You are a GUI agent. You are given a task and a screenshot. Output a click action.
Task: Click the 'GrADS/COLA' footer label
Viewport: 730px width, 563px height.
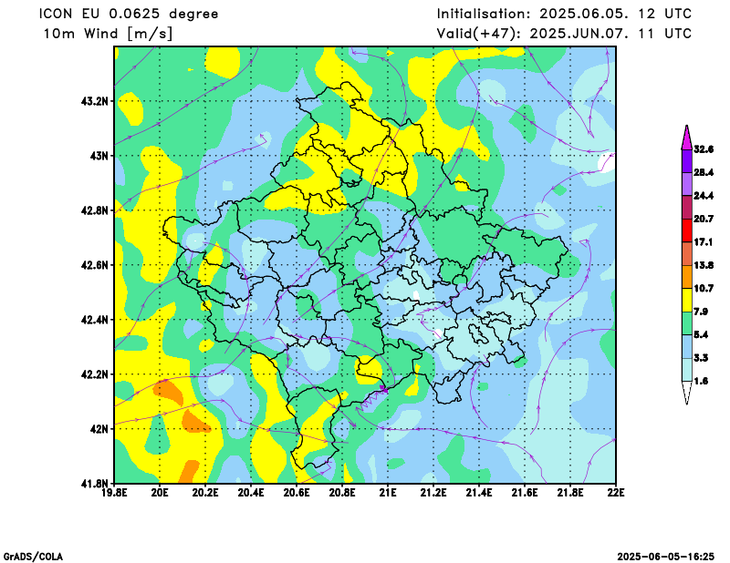coord(33,557)
